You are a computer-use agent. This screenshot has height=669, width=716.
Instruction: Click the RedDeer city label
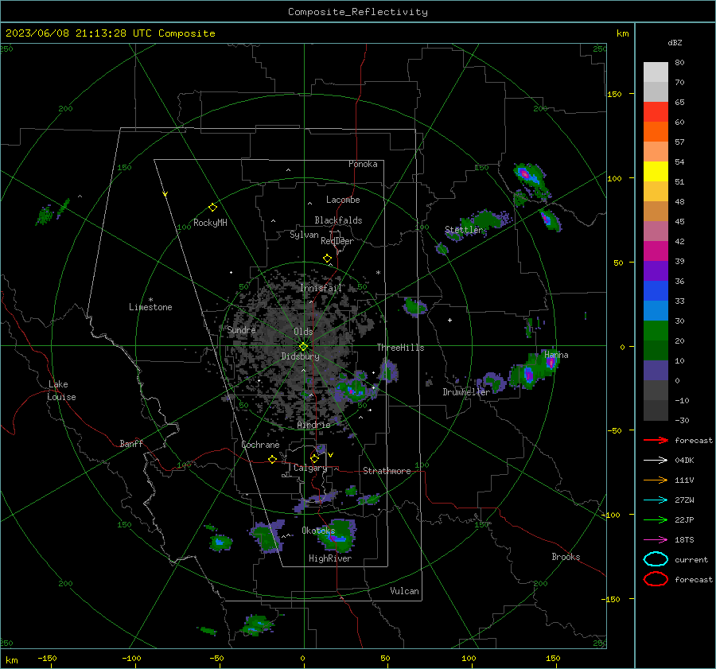[x=337, y=241]
